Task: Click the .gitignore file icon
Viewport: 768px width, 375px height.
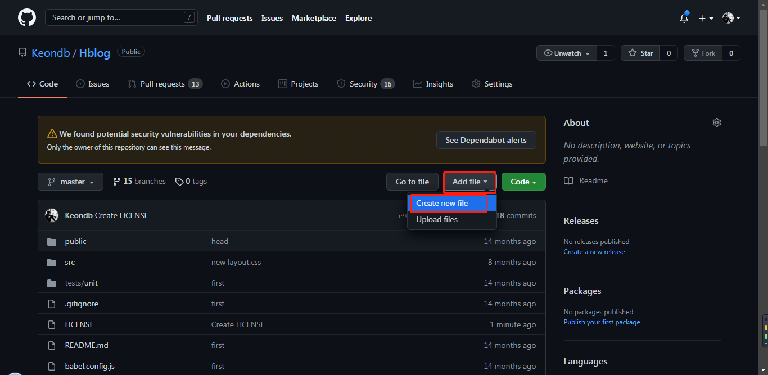Action: (52, 304)
